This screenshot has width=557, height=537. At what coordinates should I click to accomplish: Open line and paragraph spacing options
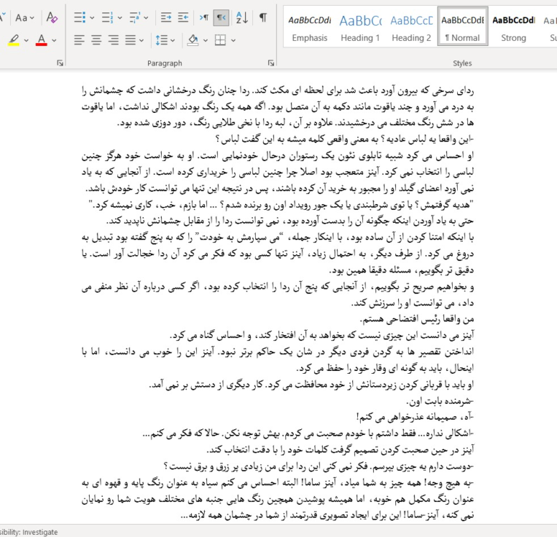pos(161,40)
